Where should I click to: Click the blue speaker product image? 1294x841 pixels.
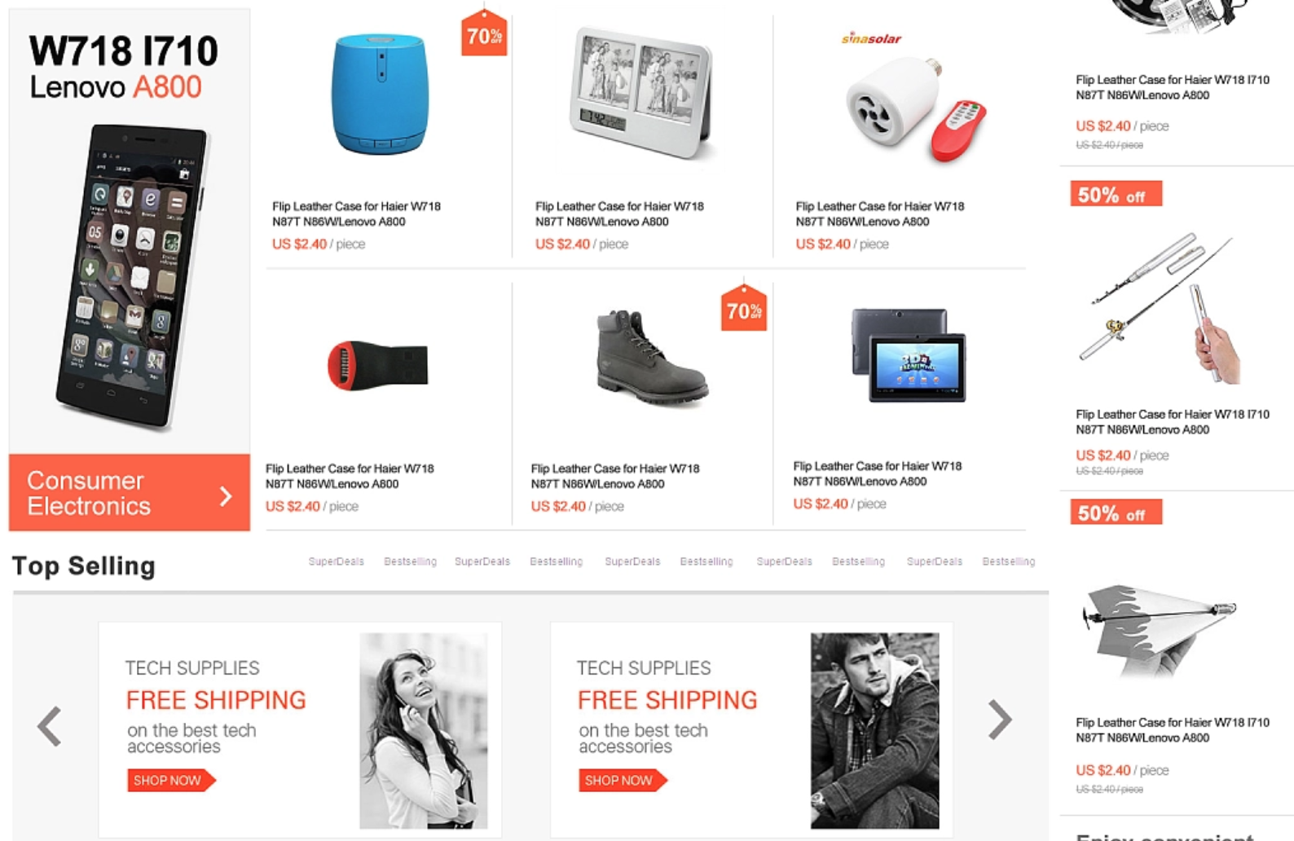380,94
